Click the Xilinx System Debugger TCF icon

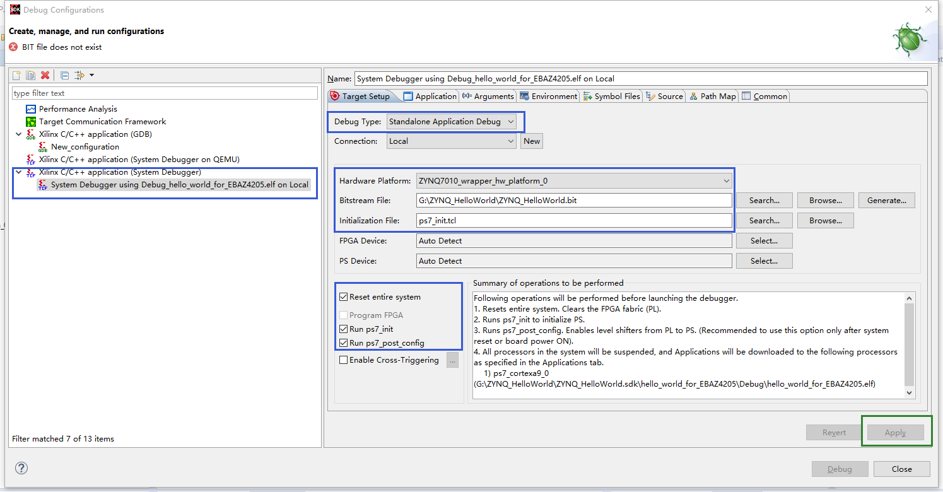[x=31, y=172]
